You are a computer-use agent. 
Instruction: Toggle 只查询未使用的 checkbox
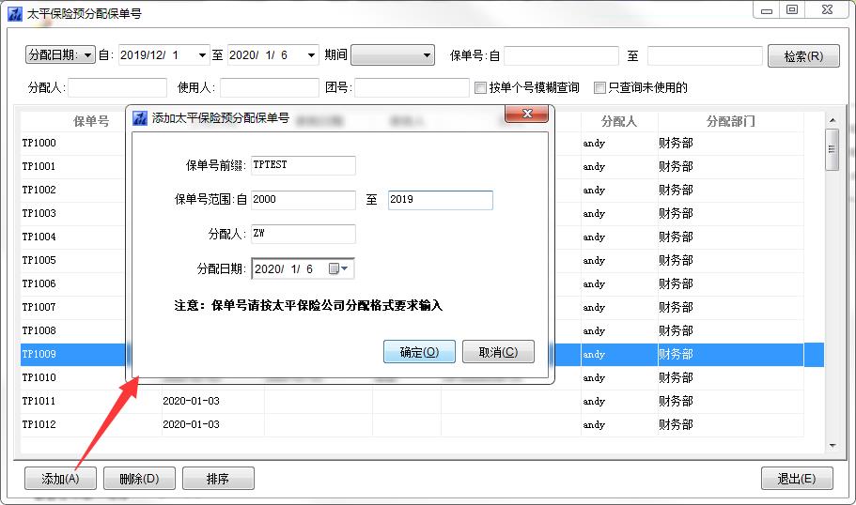(x=599, y=88)
